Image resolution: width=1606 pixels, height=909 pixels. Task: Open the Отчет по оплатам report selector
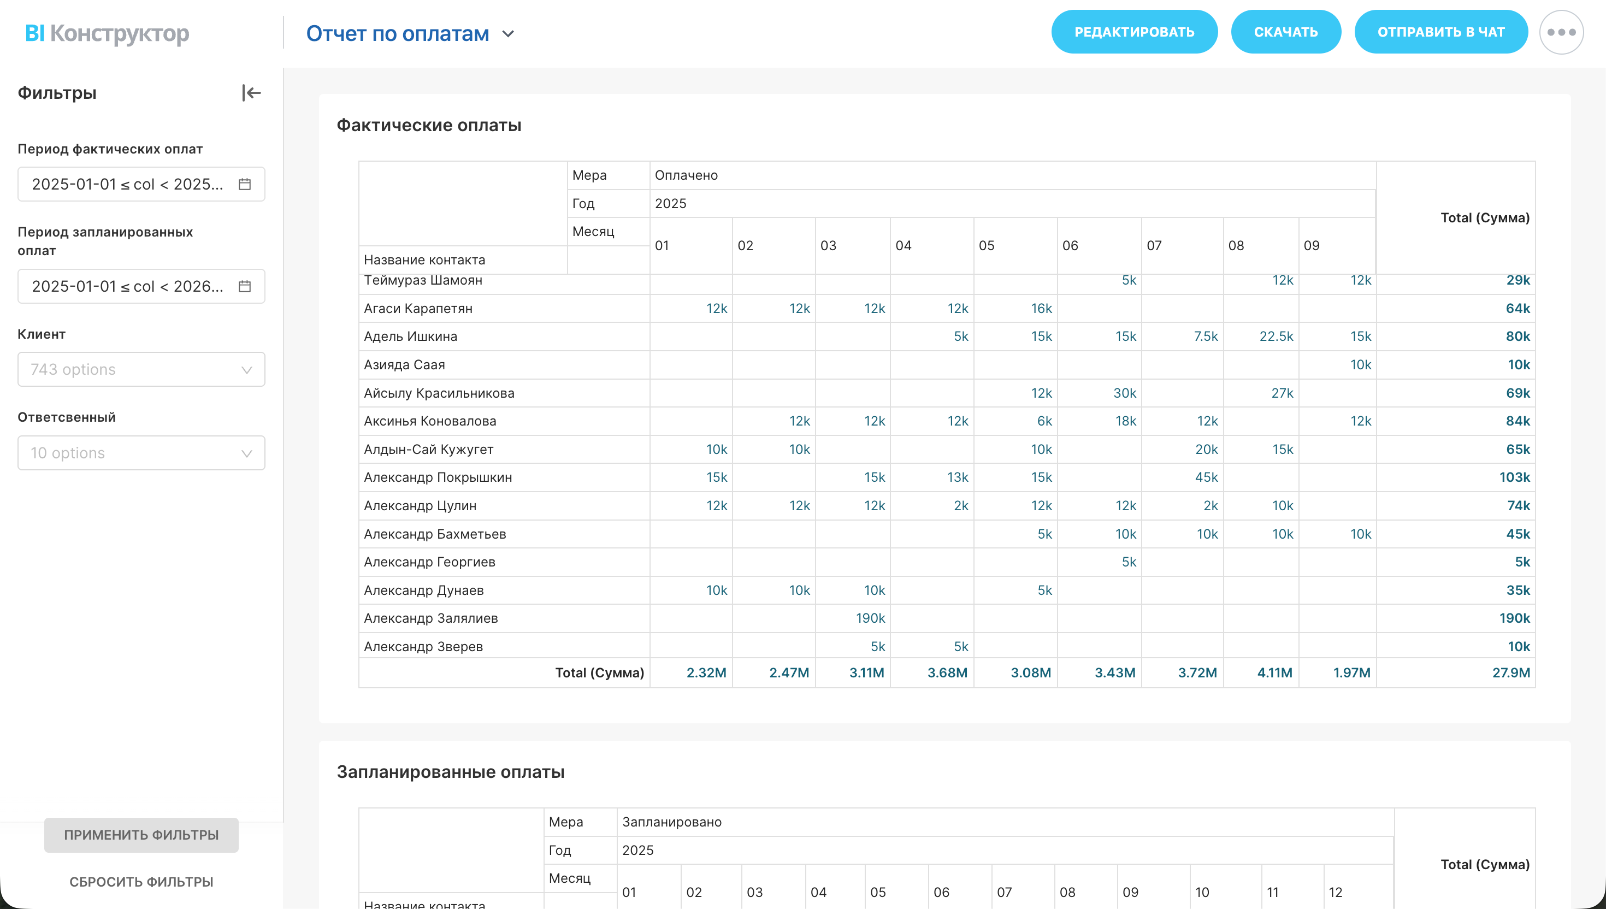tap(410, 34)
